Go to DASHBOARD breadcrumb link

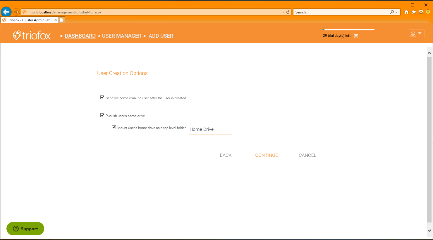(80, 36)
